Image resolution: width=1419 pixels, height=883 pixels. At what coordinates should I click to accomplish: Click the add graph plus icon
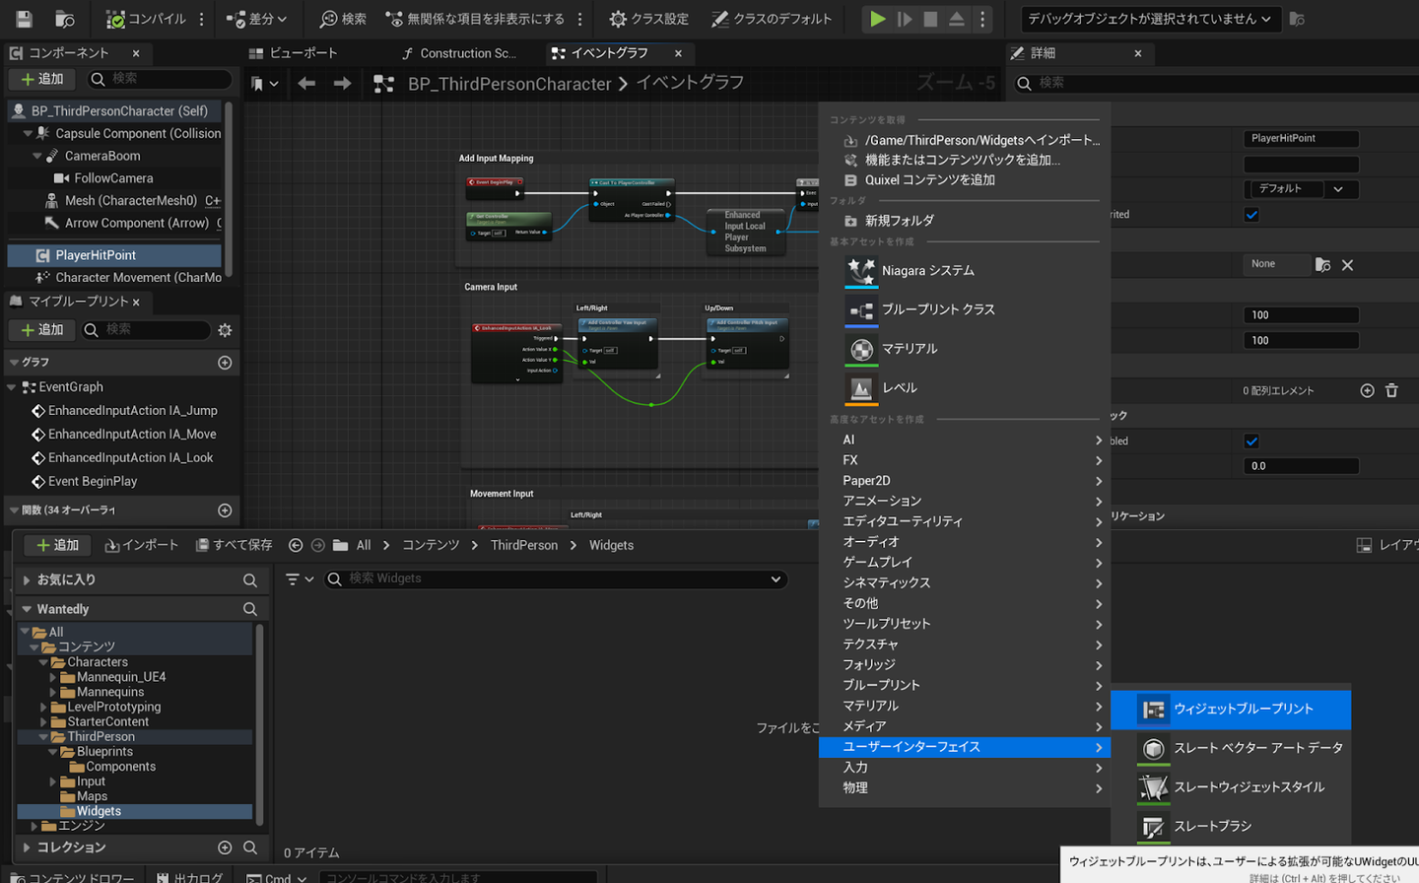(x=225, y=363)
